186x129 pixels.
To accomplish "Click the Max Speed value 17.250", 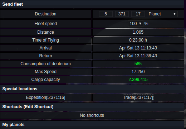I will 138,72.
